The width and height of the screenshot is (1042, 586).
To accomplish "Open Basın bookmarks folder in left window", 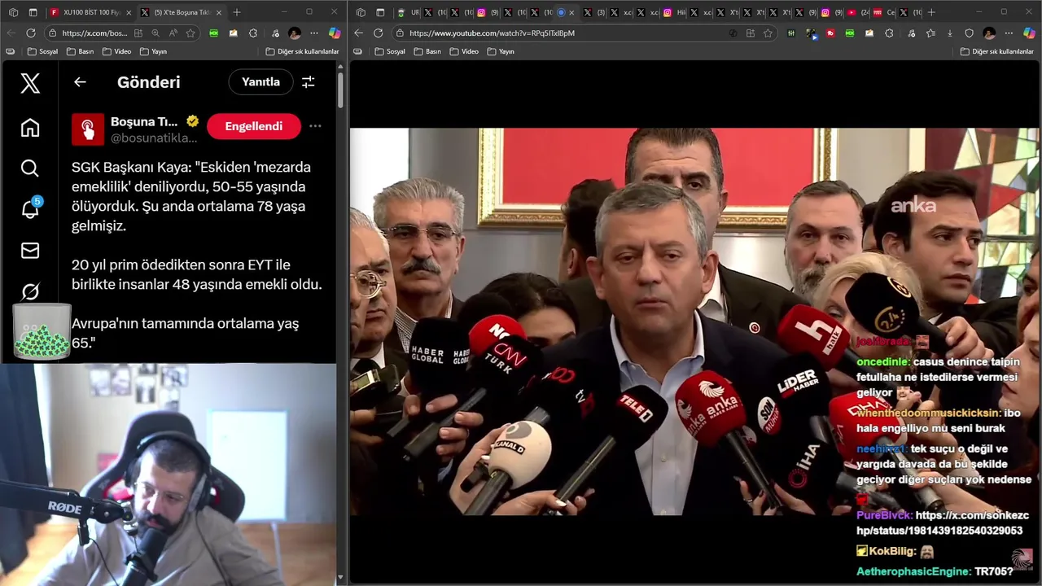I will pyautogui.click(x=80, y=51).
